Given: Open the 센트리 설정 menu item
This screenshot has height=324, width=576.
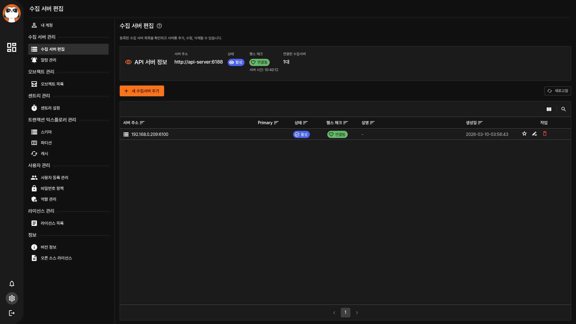Looking at the screenshot, I should coord(50,108).
